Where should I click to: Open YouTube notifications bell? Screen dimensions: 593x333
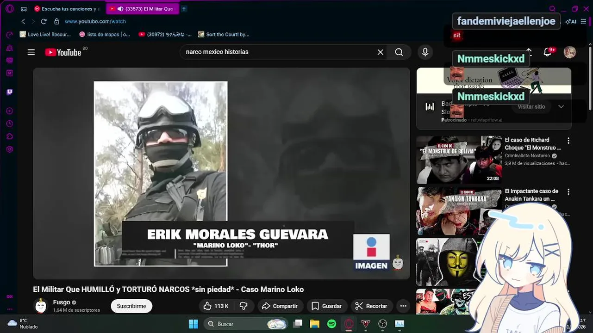pyautogui.click(x=547, y=52)
